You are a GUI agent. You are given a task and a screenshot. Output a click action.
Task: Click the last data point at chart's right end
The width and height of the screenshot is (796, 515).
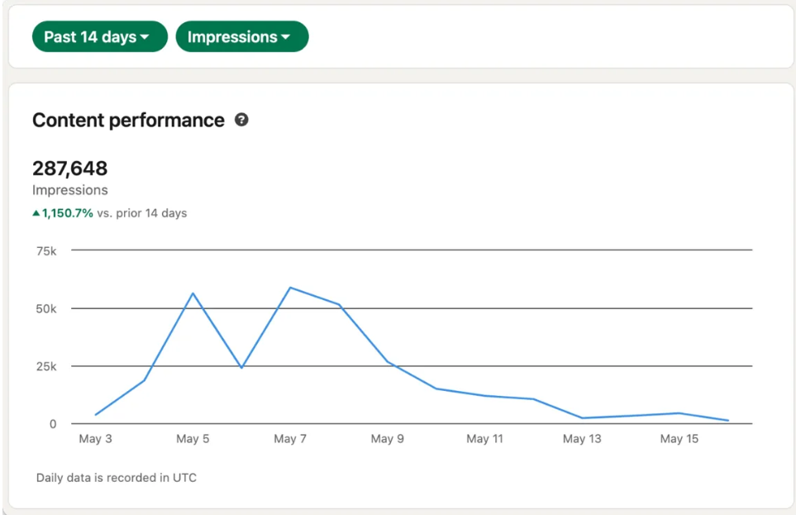tap(728, 421)
